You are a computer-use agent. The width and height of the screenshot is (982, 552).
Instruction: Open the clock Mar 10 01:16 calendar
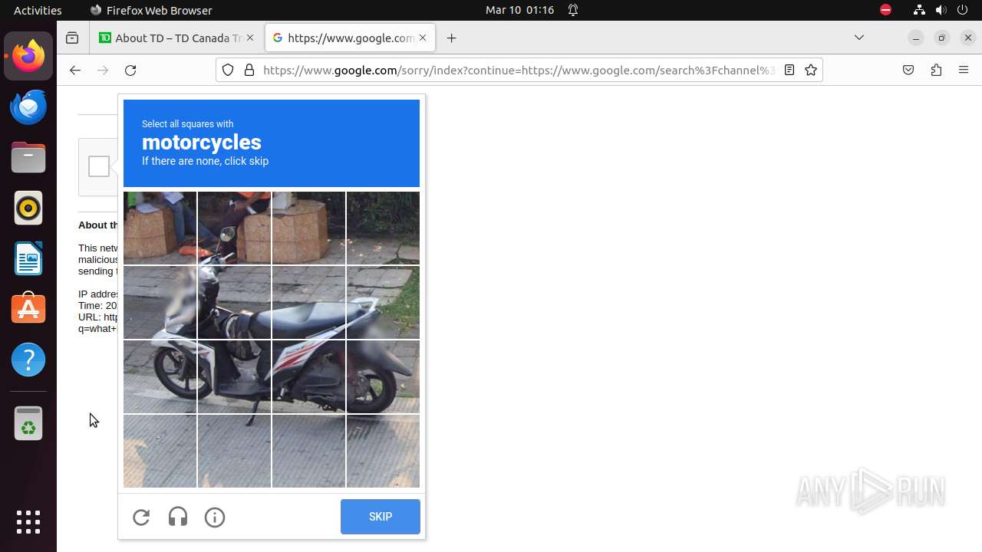(x=520, y=10)
